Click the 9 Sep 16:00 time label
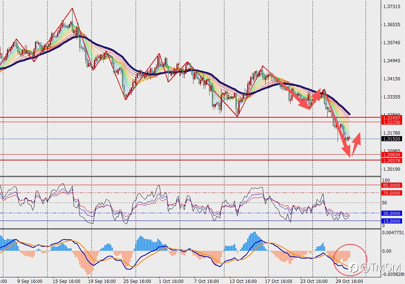The width and height of the screenshot is (405, 284). point(30,281)
